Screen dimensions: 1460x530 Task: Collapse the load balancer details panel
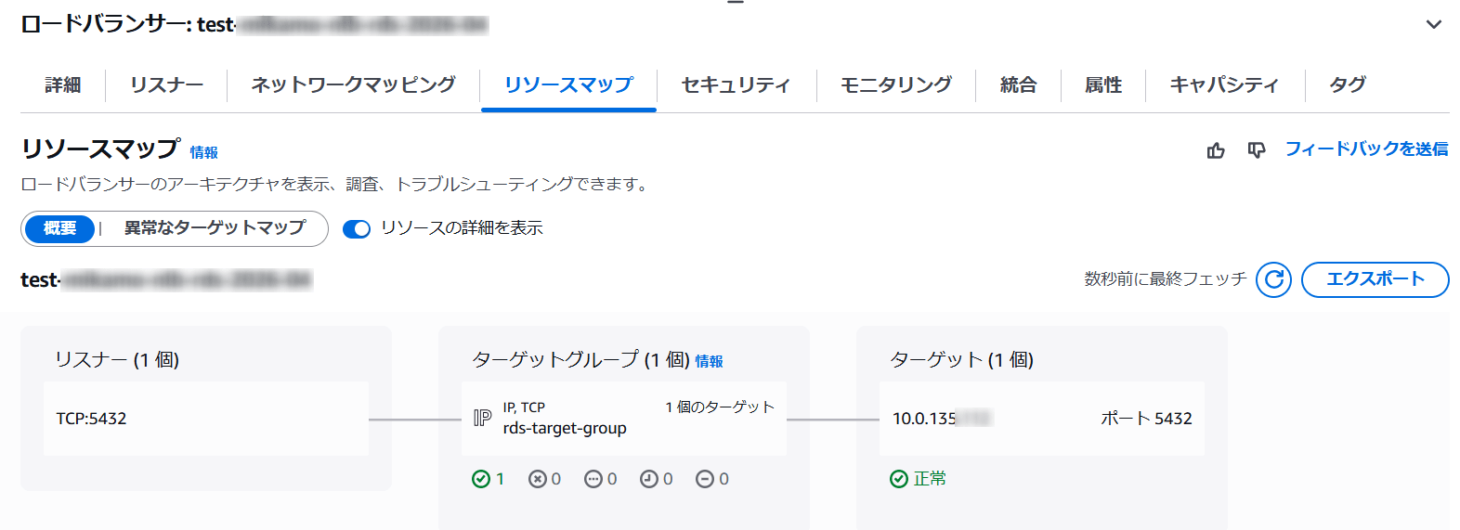1433,25
